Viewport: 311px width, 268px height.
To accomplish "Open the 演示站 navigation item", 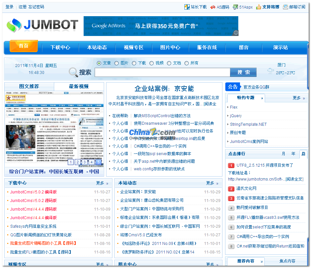I will tap(280, 48).
